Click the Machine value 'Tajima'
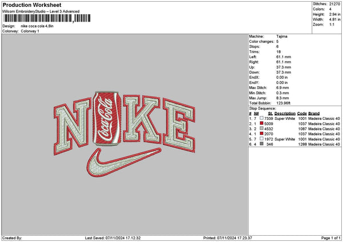The image size is (343, 242). pos(282,37)
